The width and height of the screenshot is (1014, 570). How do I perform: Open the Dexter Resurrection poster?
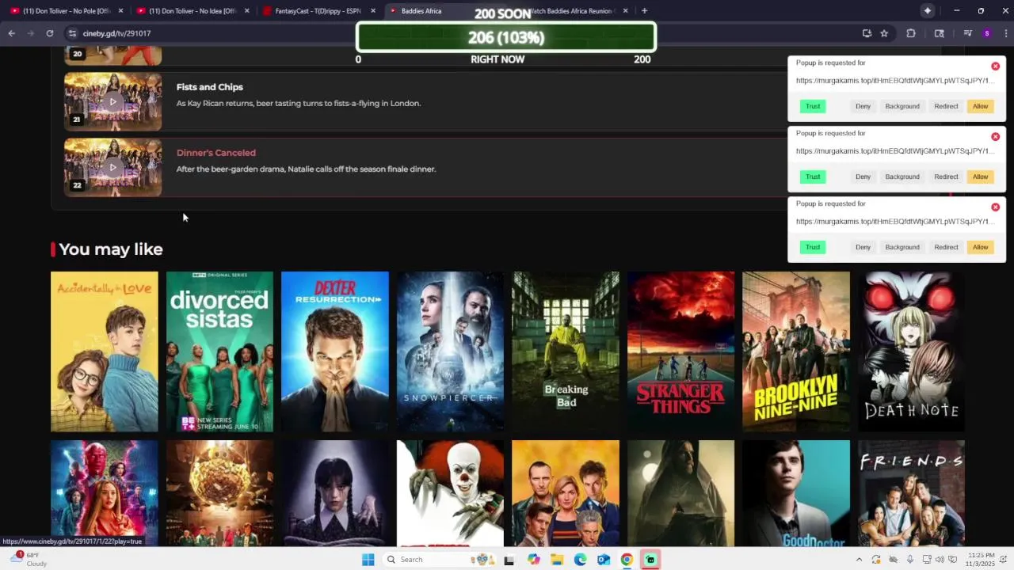335,351
